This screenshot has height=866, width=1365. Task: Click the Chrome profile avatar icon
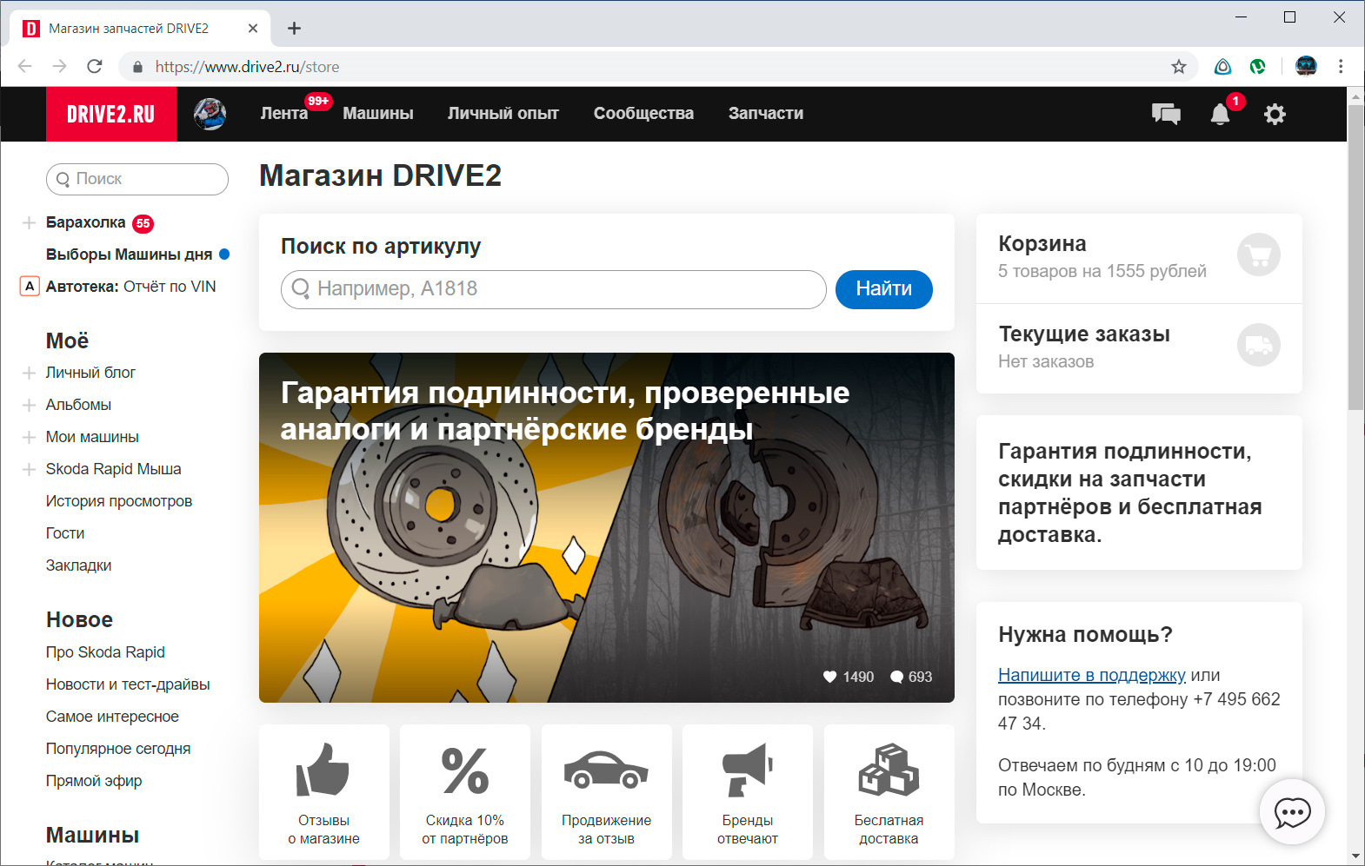click(1306, 67)
